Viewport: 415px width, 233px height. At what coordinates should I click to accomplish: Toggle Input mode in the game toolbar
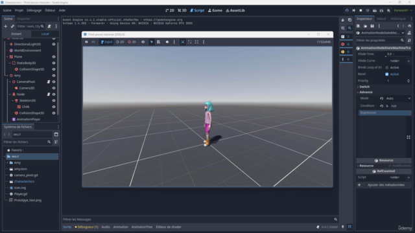tap(106, 41)
